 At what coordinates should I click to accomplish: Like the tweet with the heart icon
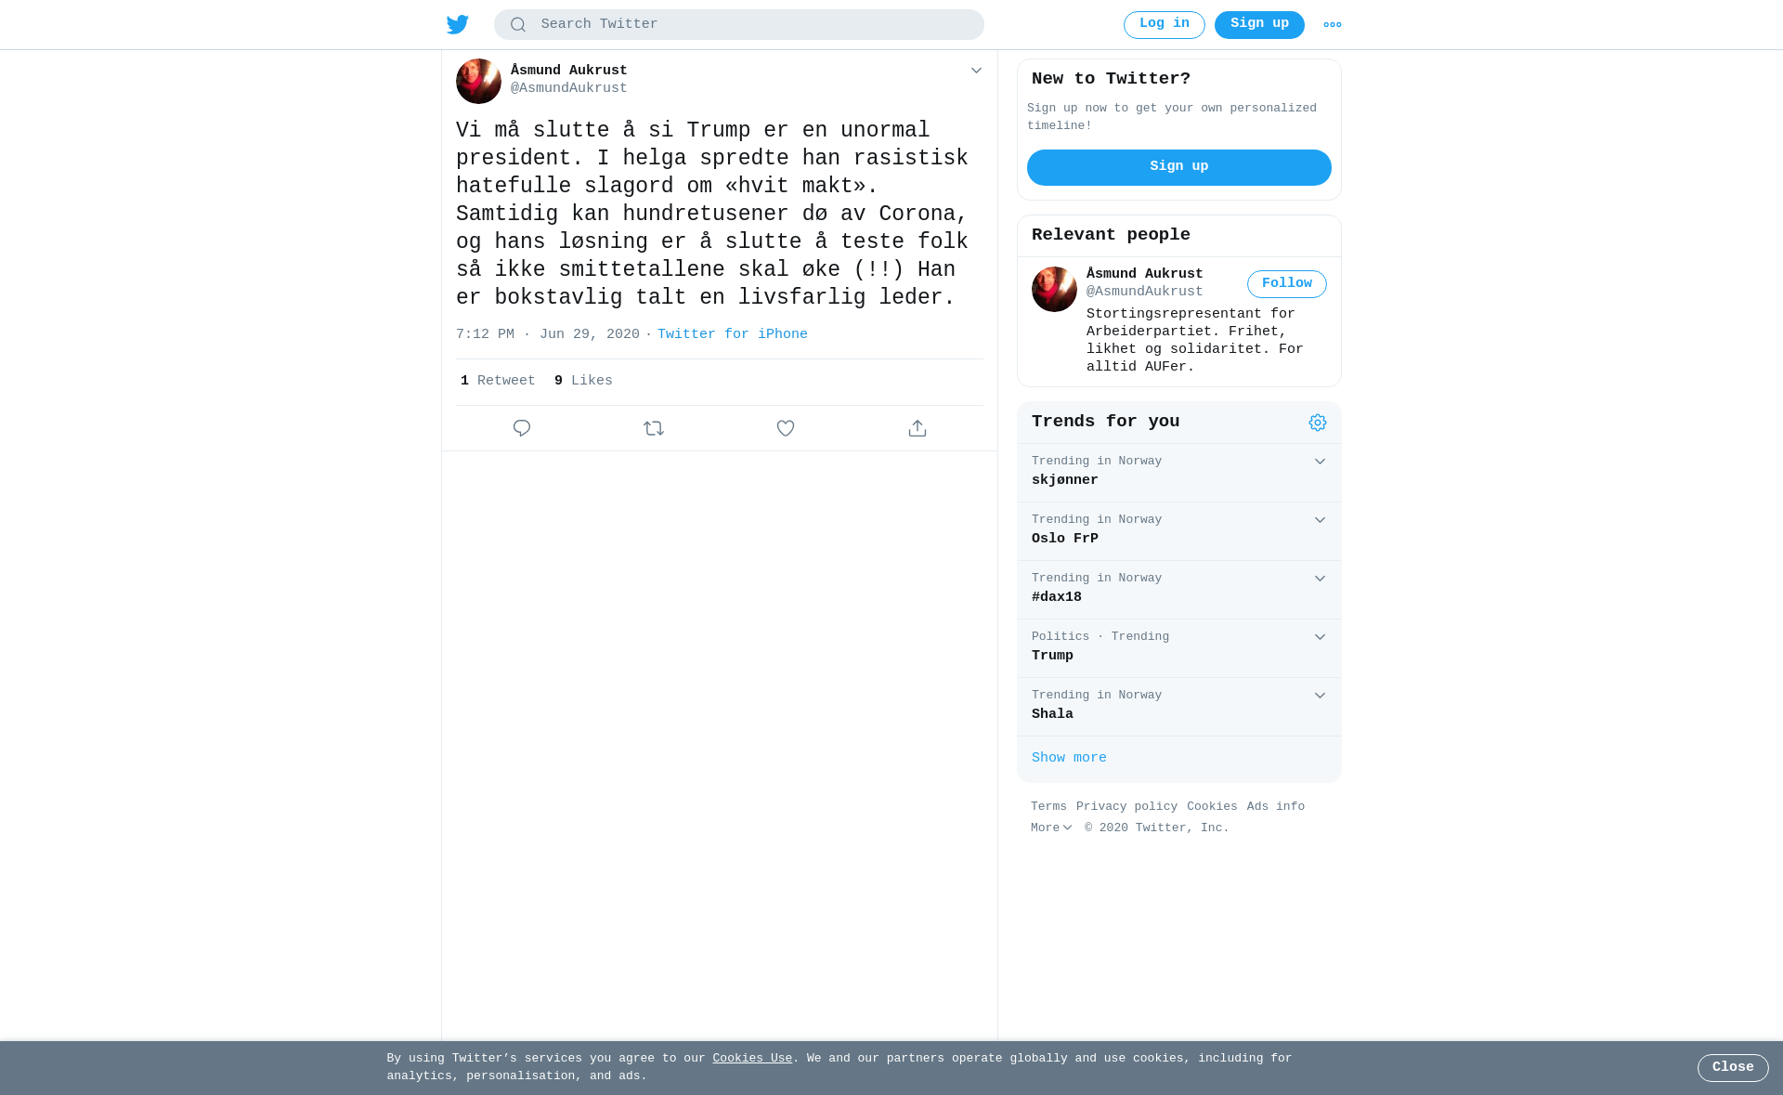786,428
